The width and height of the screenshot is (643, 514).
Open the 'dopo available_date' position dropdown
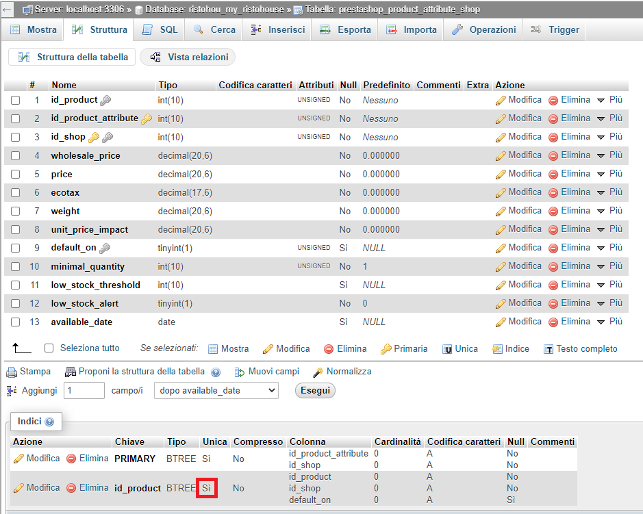[216, 391]
